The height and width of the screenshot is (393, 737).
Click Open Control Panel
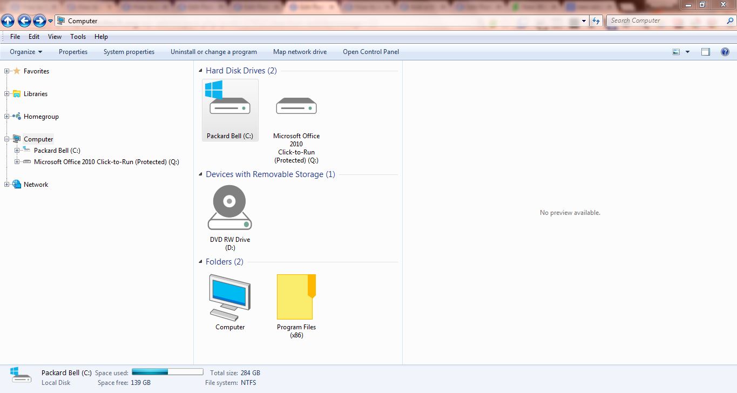(371, 51)
